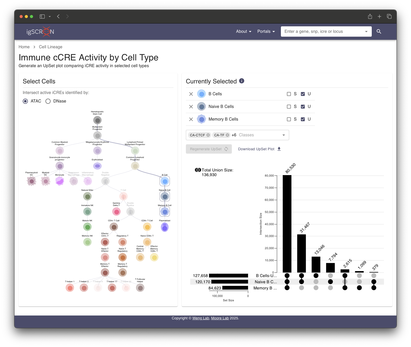The height and width of the screenshot is (347, 411).
Task: Select the DNase radio button
Action: pos(48,101)
